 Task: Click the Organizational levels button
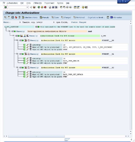(x=96, y=17)
